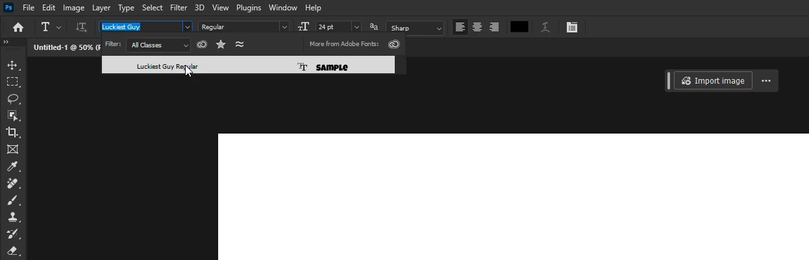Viewport: 809px width, 260px height.
Task: Open the Image menu
Action: pyautogui.click(x=73, y=8)
